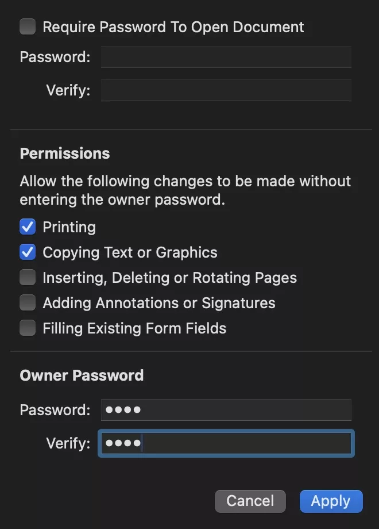Check Adding Annotations or Signatures

[27, 302]
